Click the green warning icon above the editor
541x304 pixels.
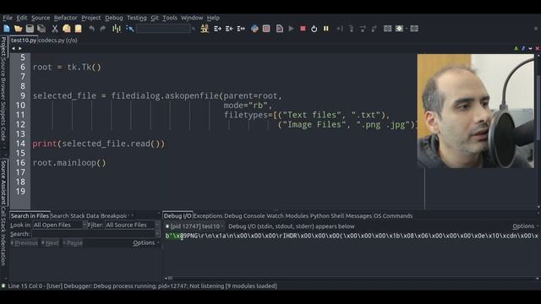point(516,49)
